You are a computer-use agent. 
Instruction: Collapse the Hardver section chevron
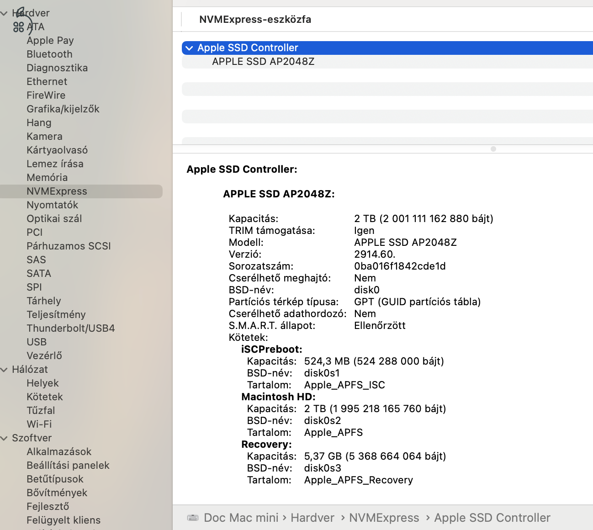tap(4, 13)
